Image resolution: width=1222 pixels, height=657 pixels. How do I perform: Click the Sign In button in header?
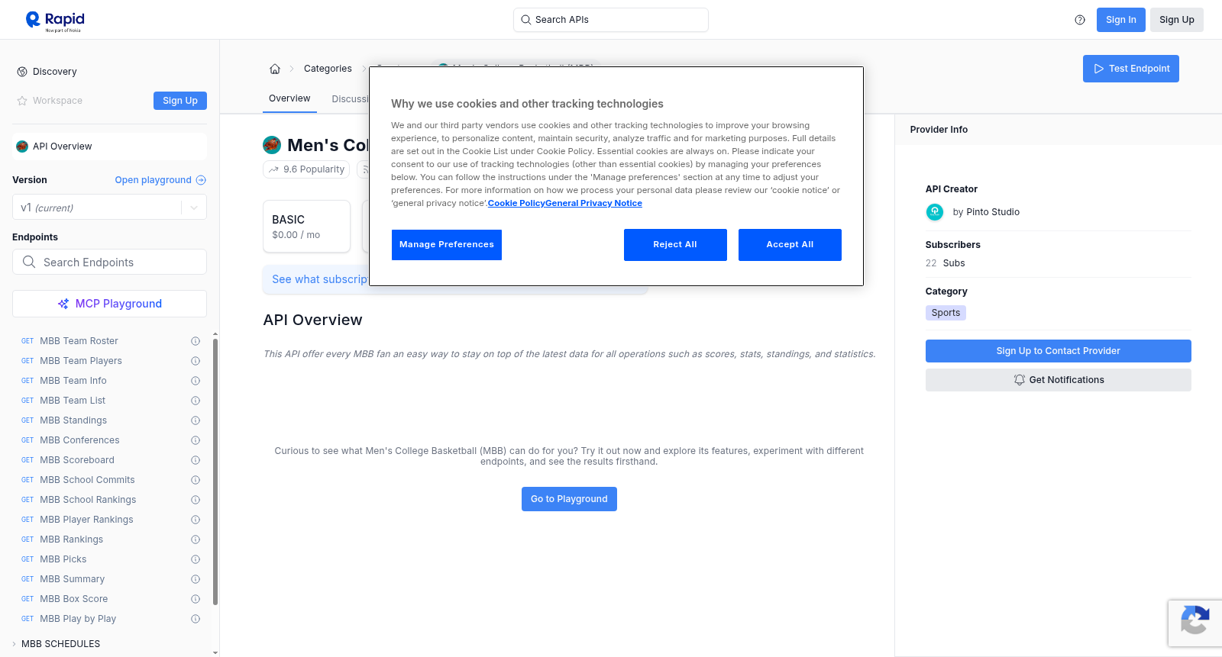pos(1121,20)
